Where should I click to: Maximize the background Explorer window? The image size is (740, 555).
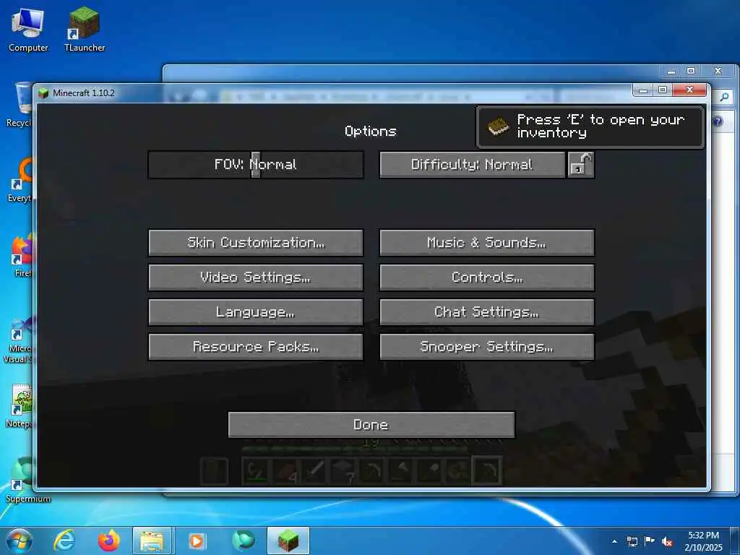click(691, 71)
